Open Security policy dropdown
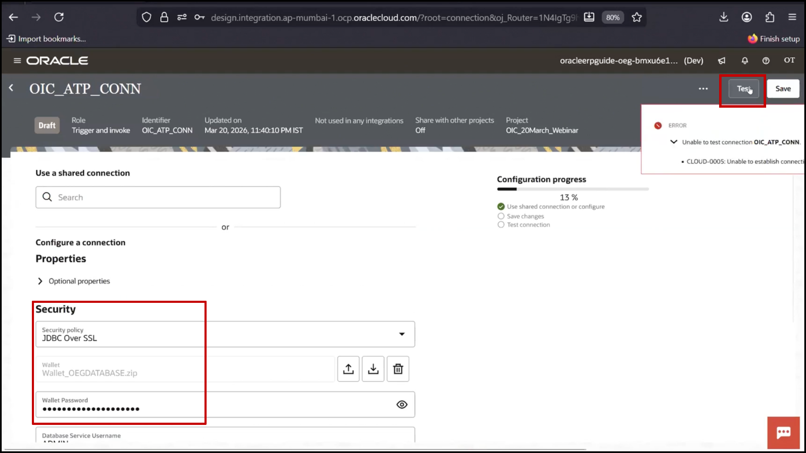The image size is (806, 453). pyautogui.click(x=225, y=334)
